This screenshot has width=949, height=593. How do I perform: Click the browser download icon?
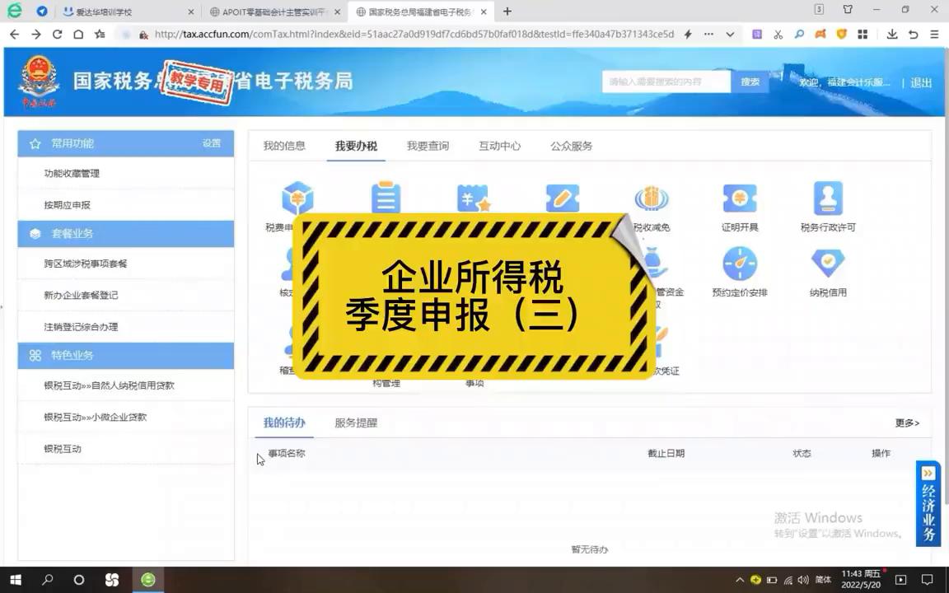coord(891,35)
